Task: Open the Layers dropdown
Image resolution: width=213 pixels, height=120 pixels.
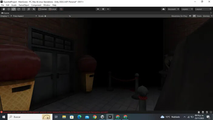Action: coord(187,9)
